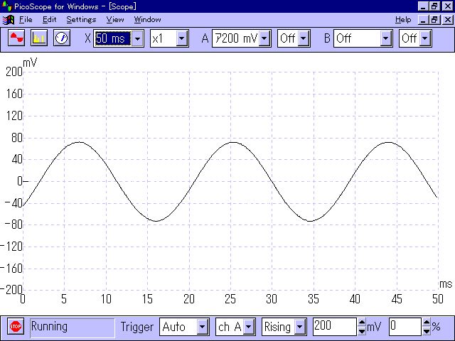The width and height of the screenshot is (455, 341).
Task: Click the 200 mV y-axis label
Action: 14,72
